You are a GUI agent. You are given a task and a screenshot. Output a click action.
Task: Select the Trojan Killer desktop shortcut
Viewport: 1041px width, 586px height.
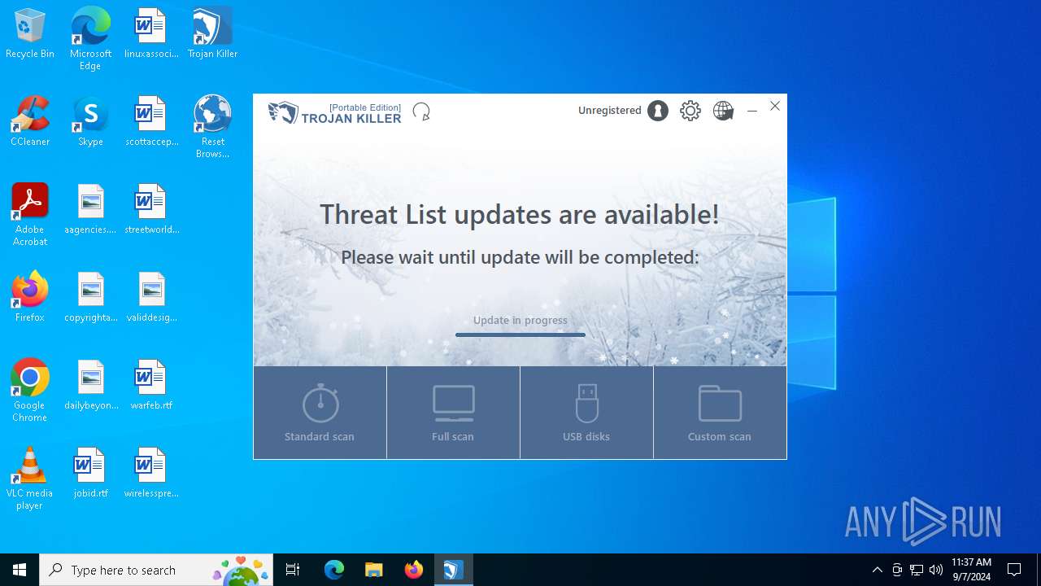click(212, 34)
